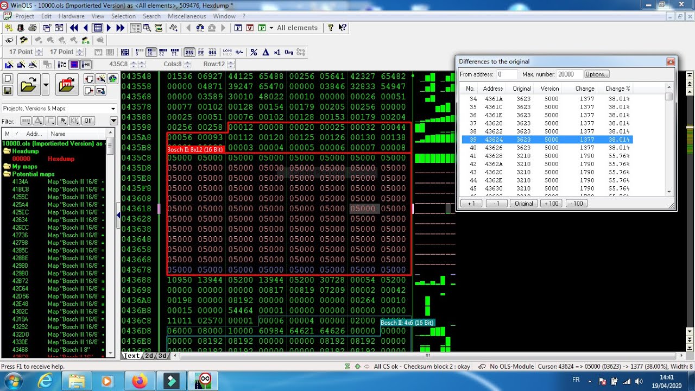Viewport: 695px width, 391px height.
Task: Click the print icon in top toolbar
Action: tap(33, 28)
